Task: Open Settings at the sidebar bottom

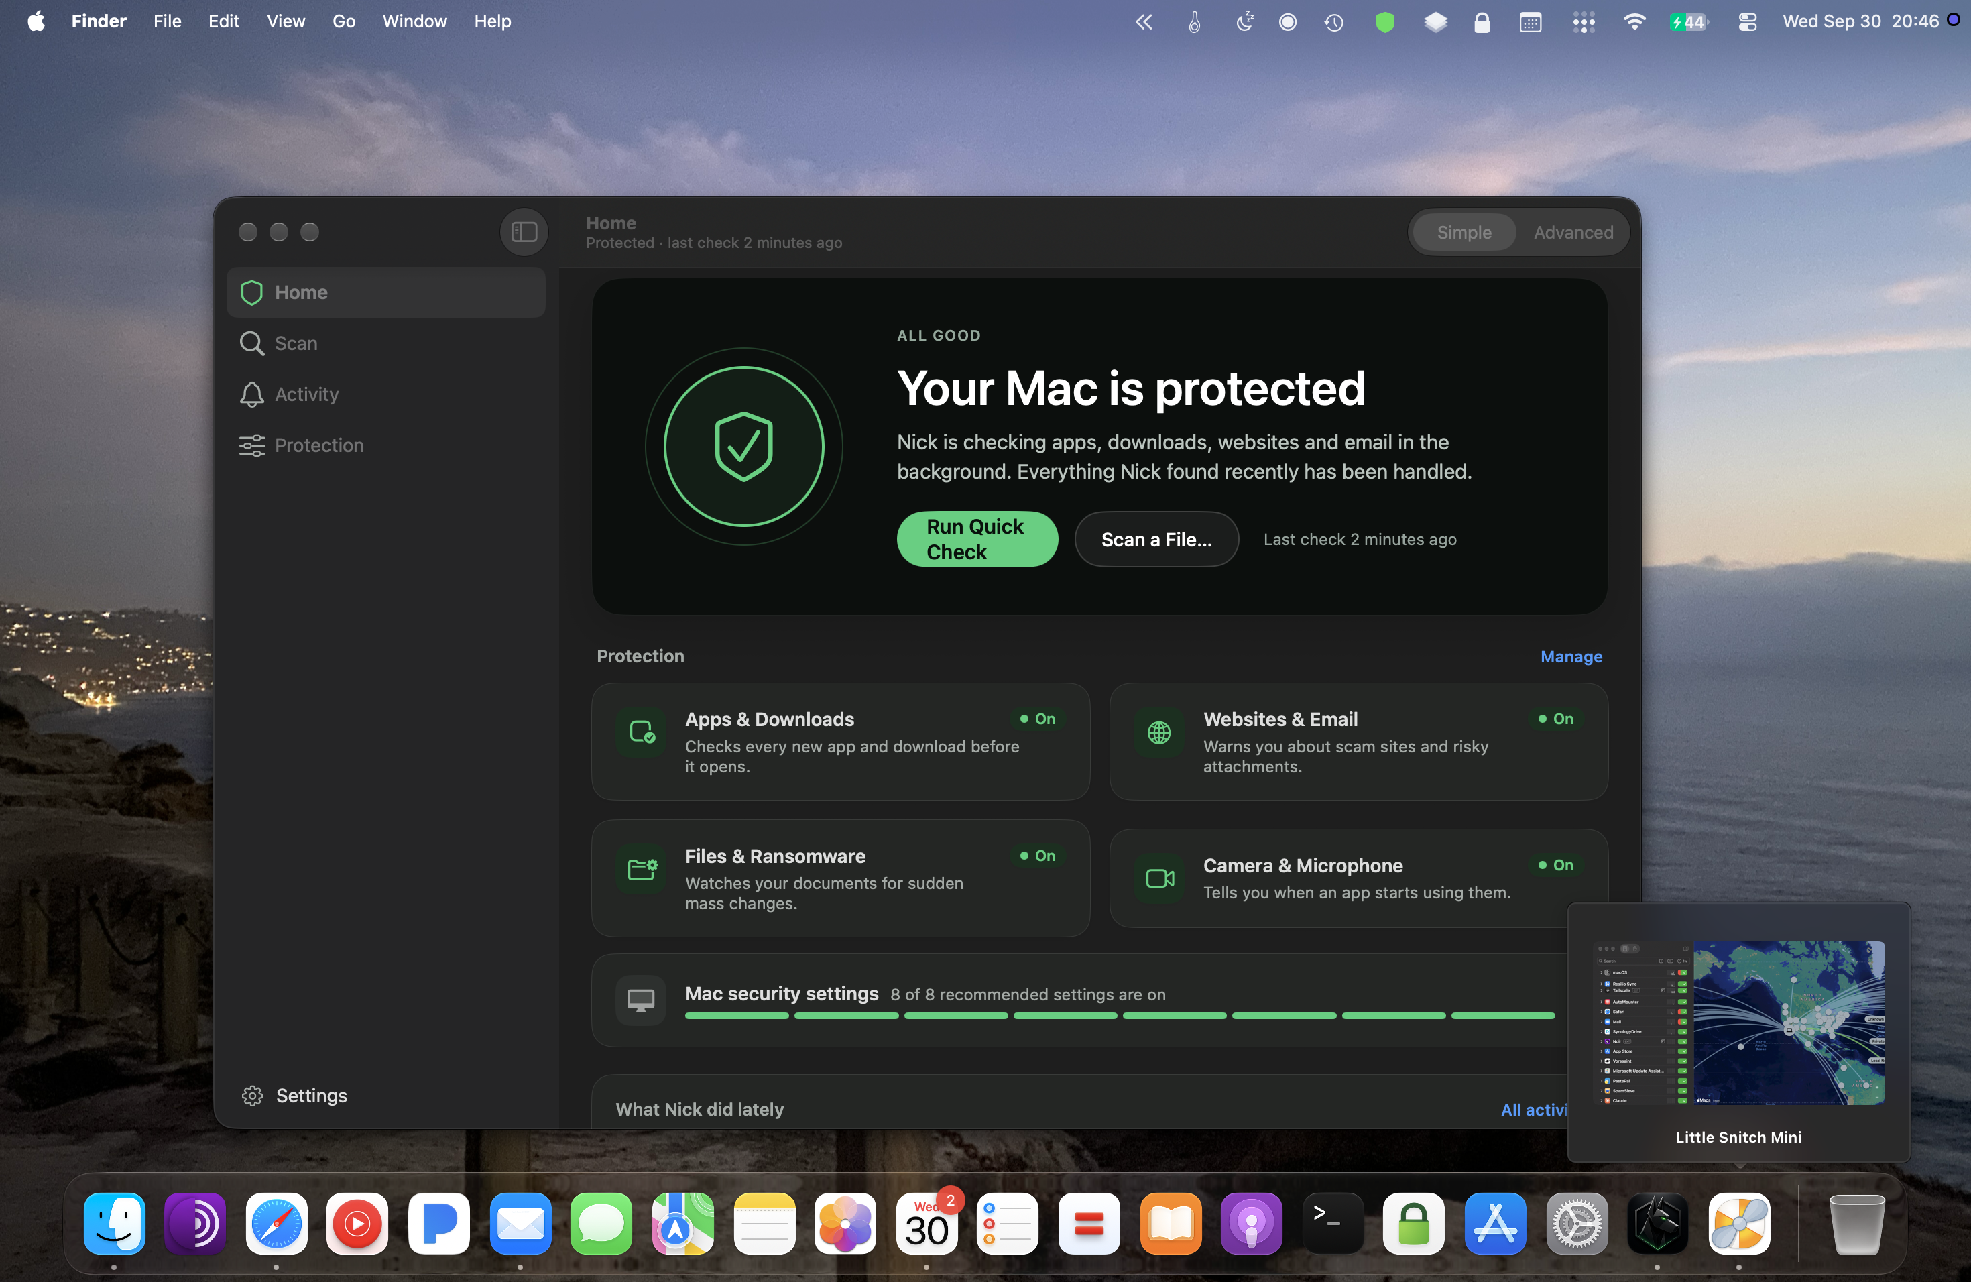Action: (295, 1096)
